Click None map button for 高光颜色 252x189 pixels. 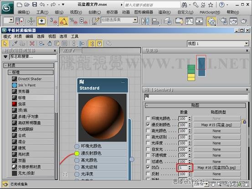pos(216,131)
